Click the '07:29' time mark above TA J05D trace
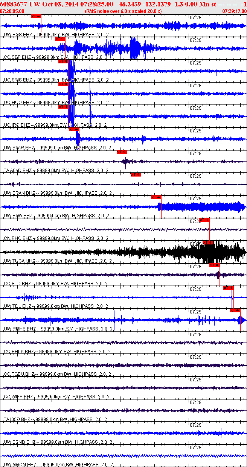This screenshot has height=467, width=247. point(195,402)
